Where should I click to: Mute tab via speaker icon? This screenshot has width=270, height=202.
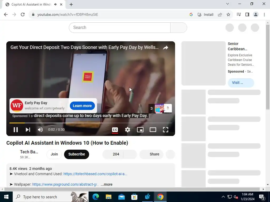point(55,4)
